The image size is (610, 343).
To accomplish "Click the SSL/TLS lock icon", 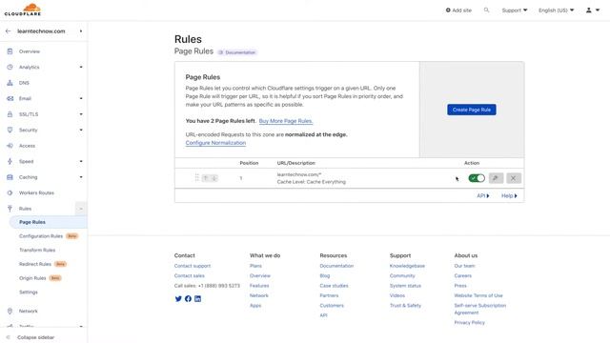I will [10, 114].
